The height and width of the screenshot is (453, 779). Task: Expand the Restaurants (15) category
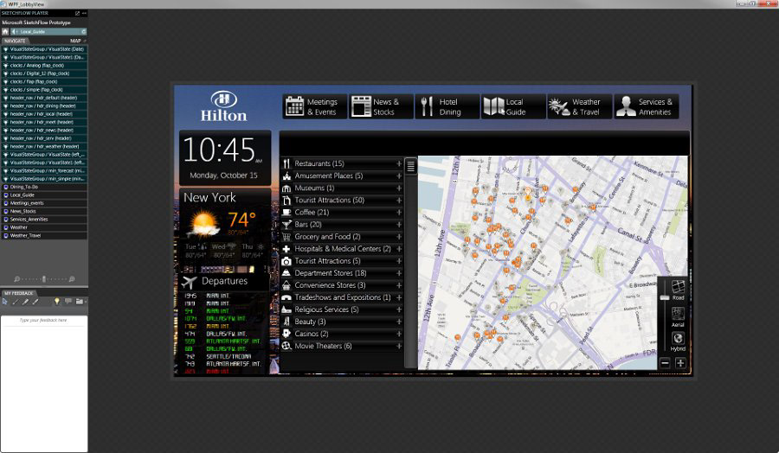tap(398, 163)
